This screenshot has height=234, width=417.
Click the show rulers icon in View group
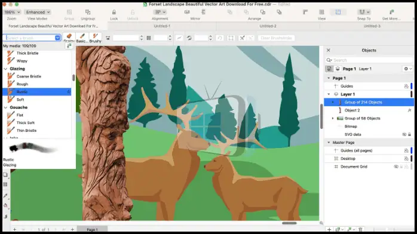(305, 12)
